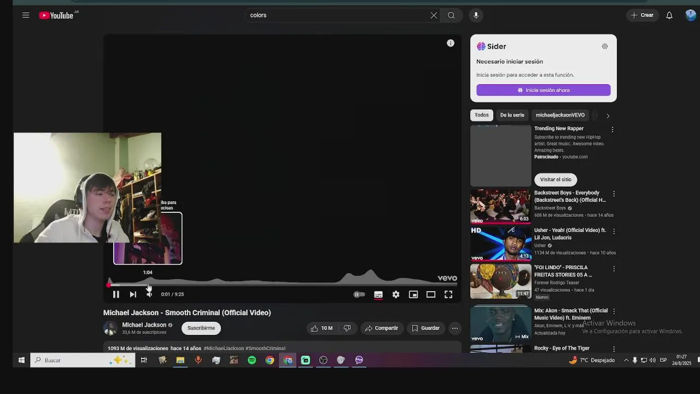This screenshot has height=394, width=700.
Task: Click the Buscar taskbar search box
Action: [83, 360]
